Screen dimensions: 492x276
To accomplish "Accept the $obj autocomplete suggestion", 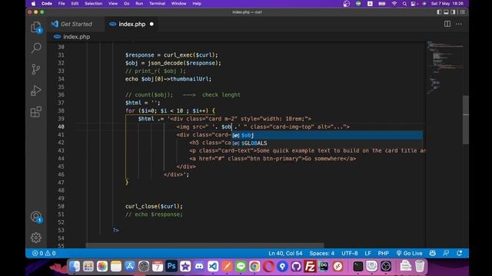I will (327, 135).
